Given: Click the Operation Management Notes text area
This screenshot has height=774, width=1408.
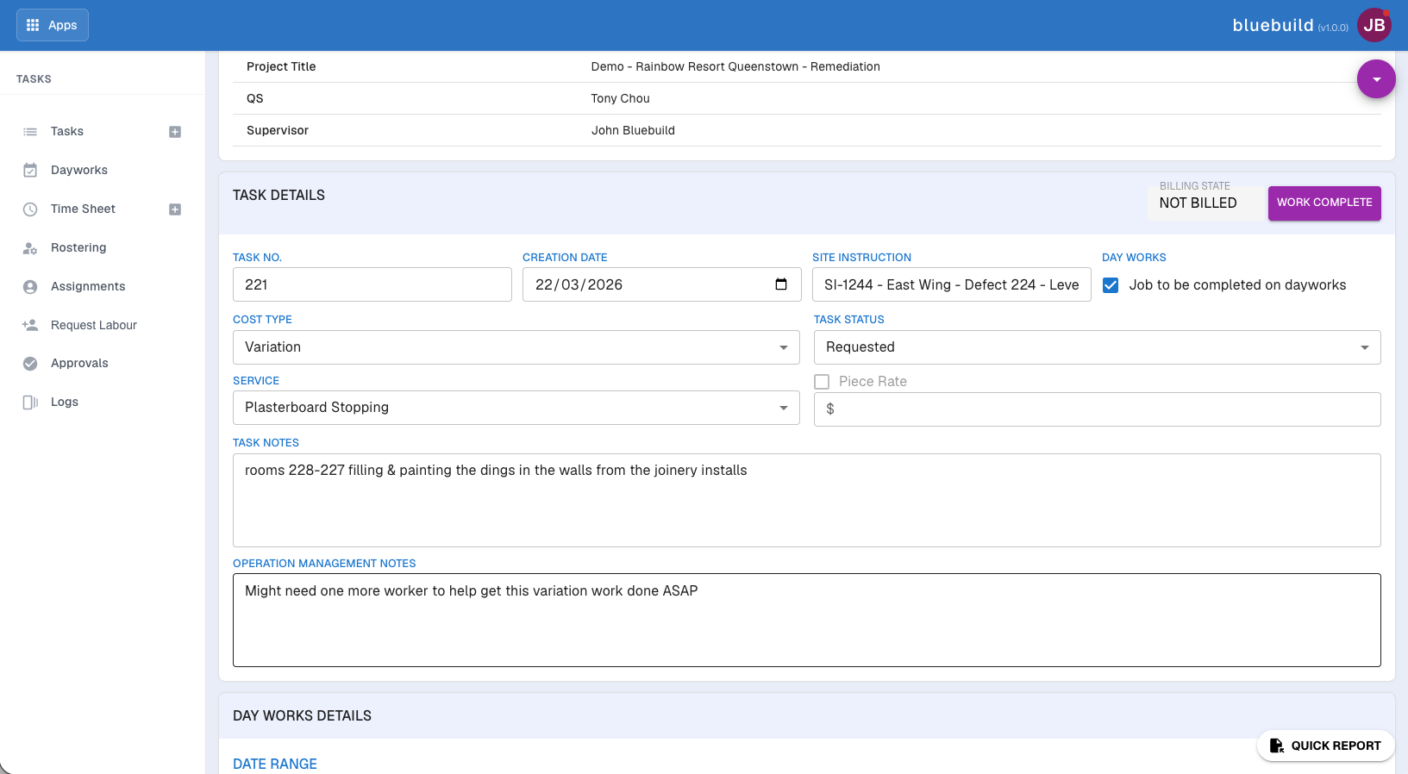Looking at the screenshot, I should (x=807, y=620).
